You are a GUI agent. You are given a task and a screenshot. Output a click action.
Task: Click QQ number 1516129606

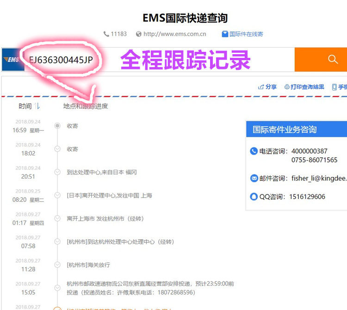point(307,197)
